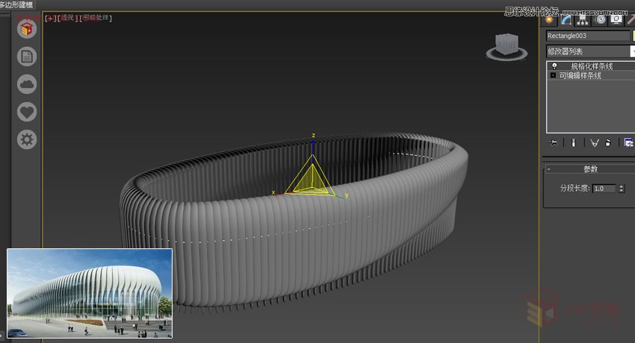The height and width of the screenshot is (343, 635).
Task: Click Make Unique icon below modifier stack
Action: (595, 142)
